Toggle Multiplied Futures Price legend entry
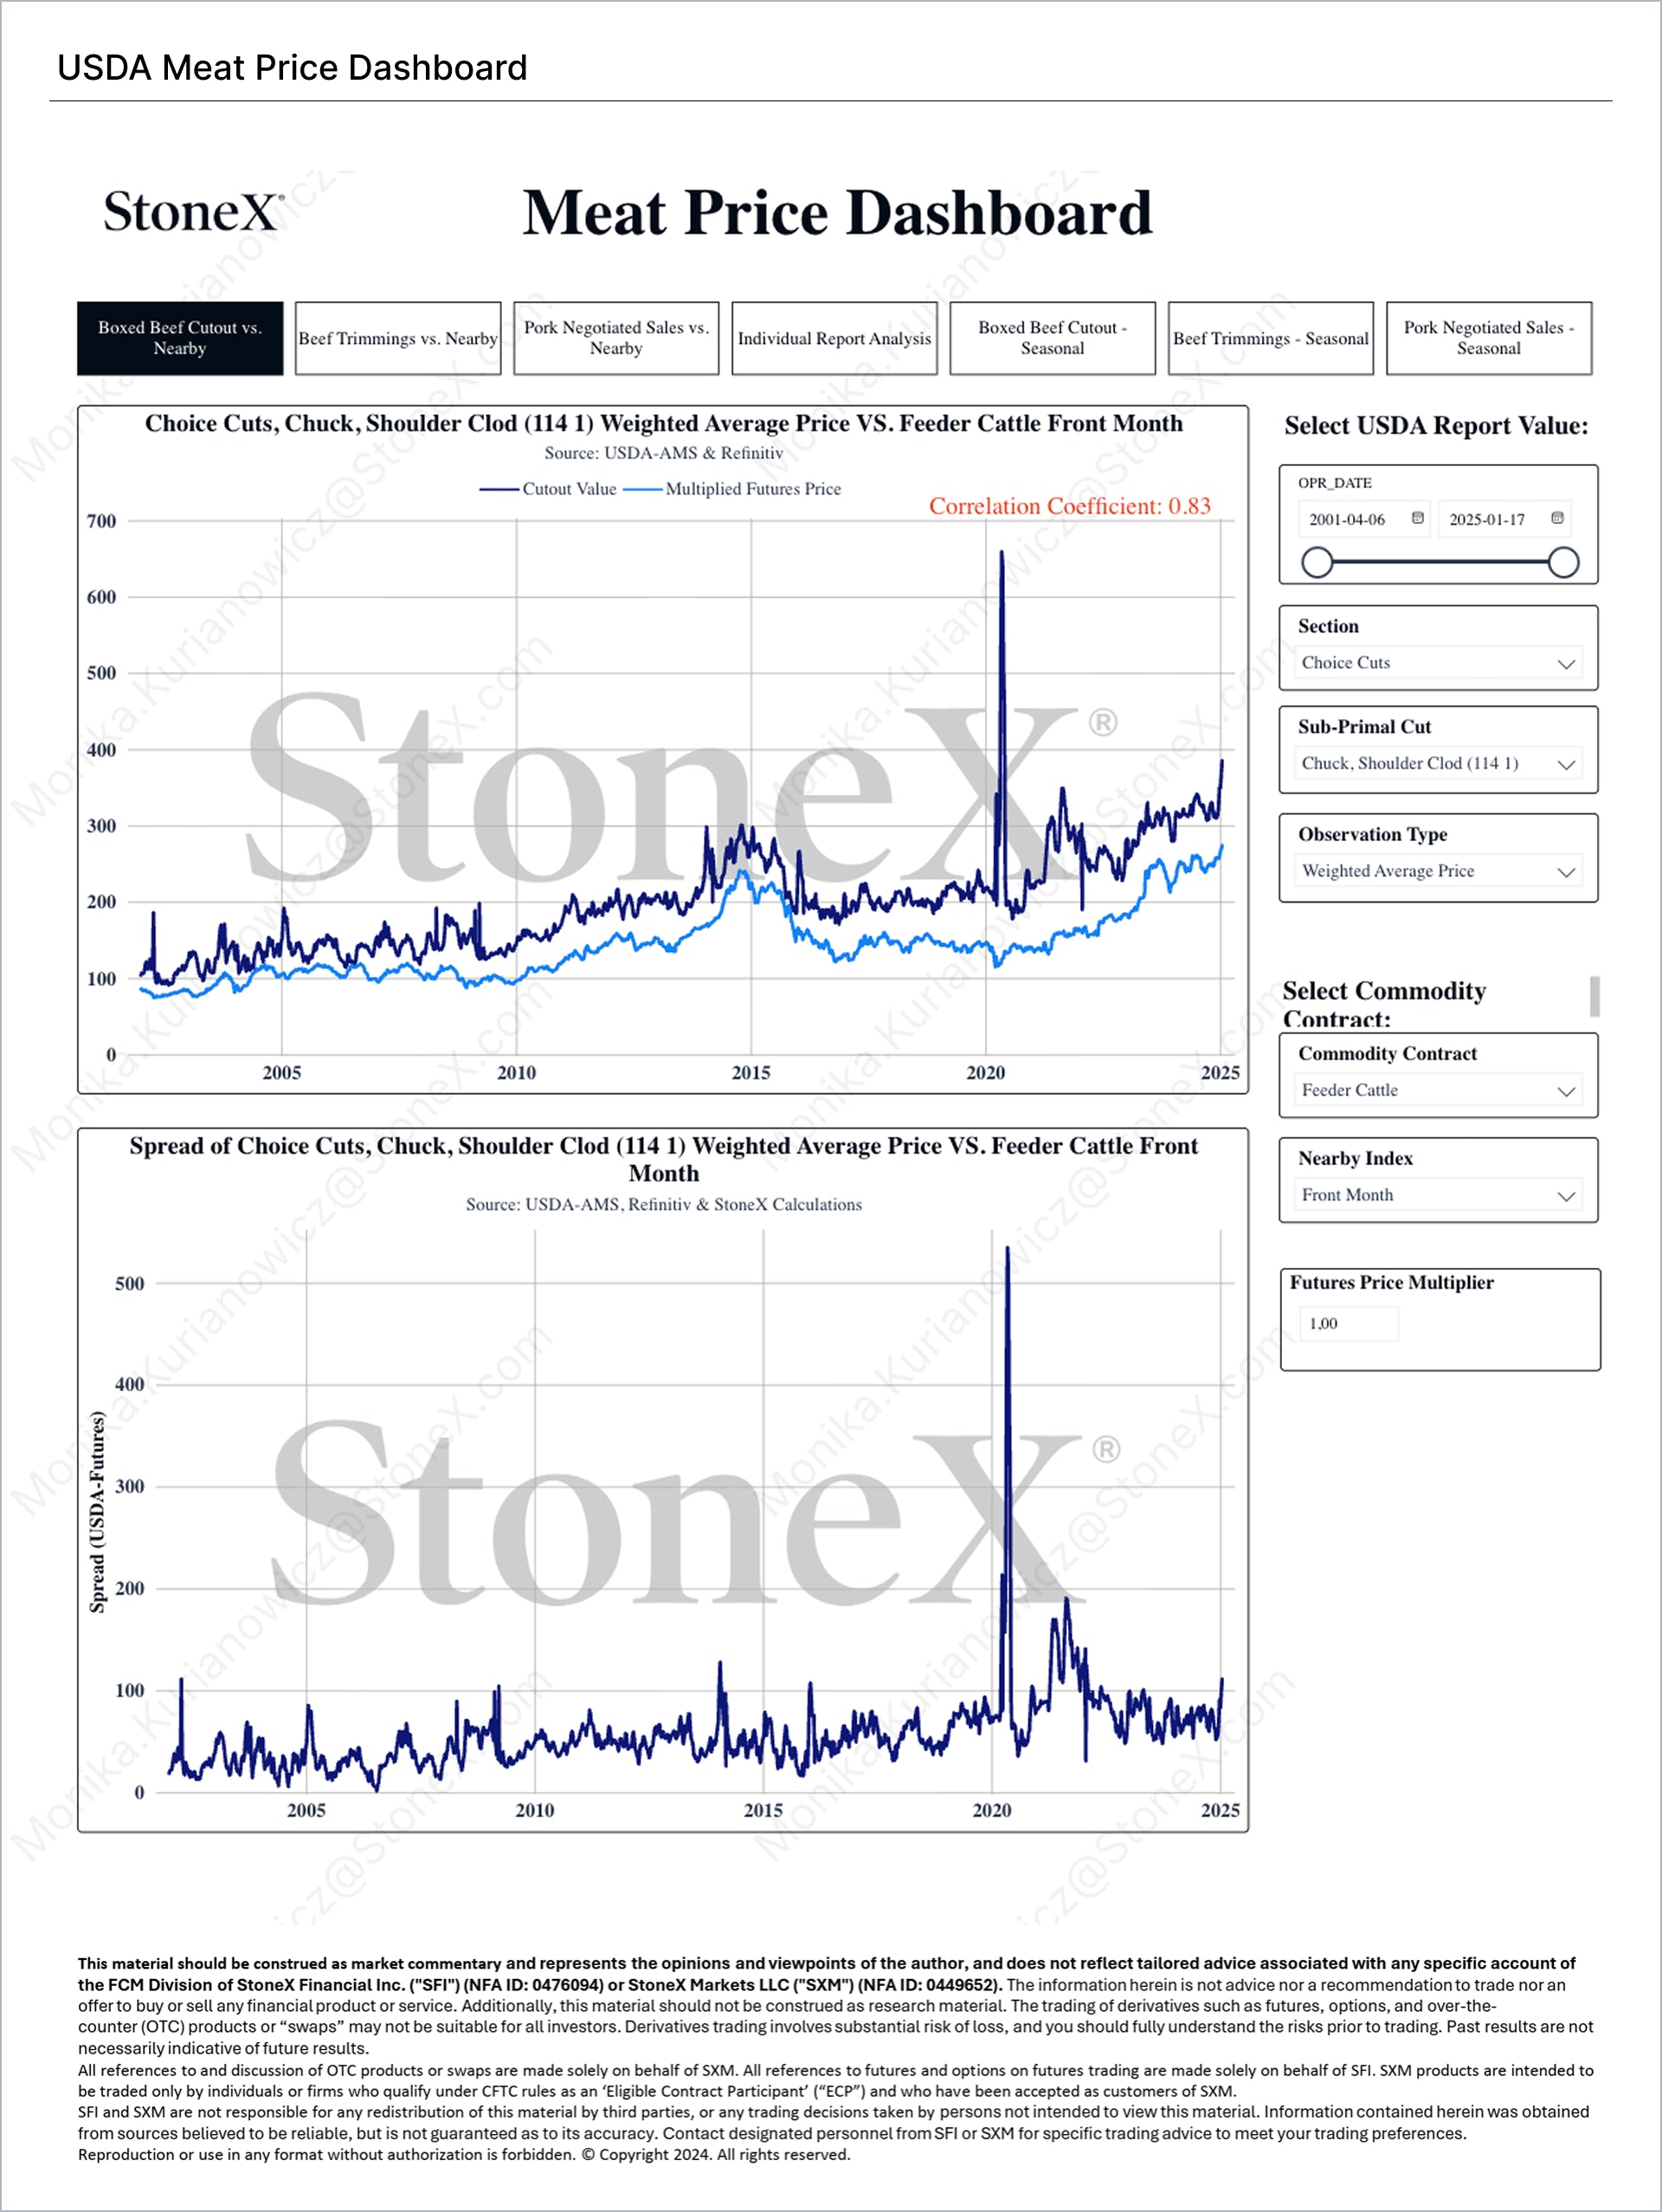This screenshot has width=1662, height=2212. tap(732, 489)
